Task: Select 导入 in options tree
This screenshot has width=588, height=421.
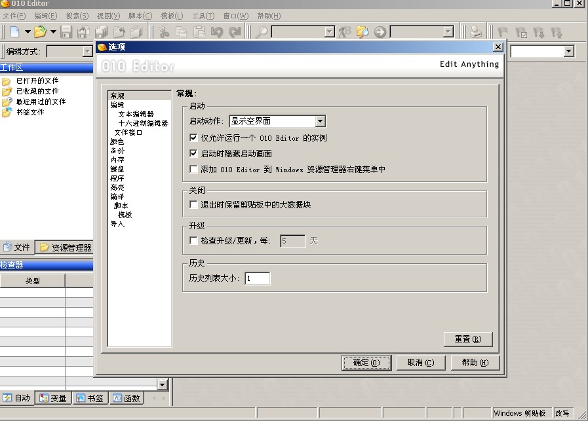Action: point(117,224)
